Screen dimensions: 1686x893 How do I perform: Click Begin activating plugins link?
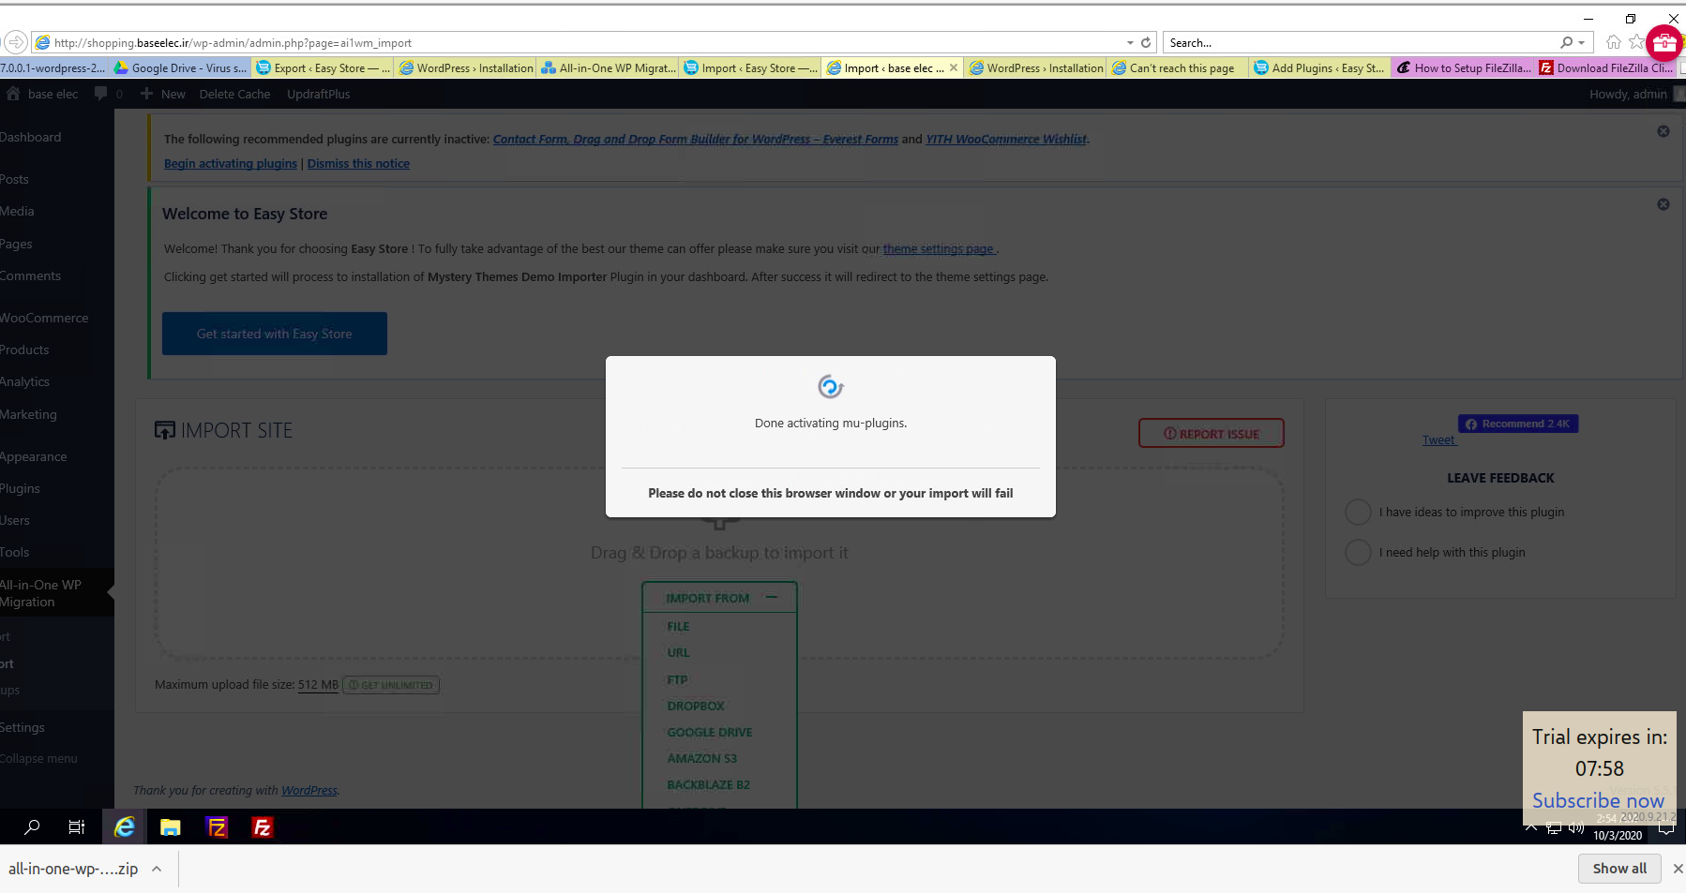click(x=231, y=163)
